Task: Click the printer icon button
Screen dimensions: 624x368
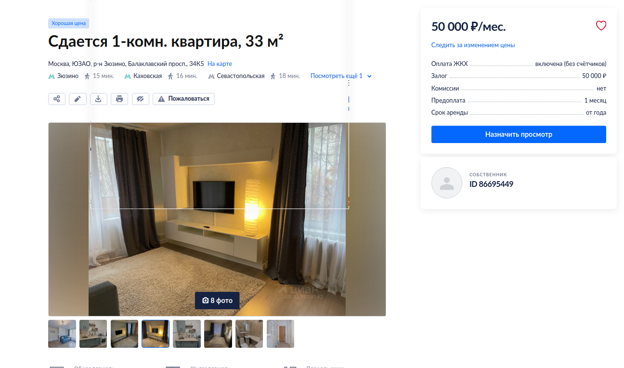Action: [x=119, y=99]
